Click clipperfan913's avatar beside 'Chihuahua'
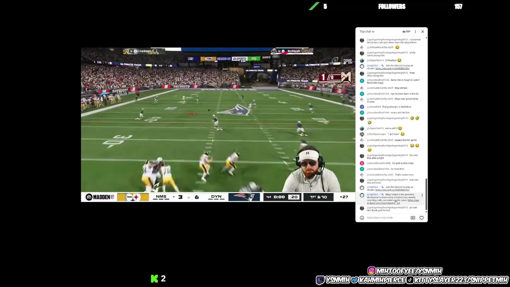510x287 pixels. click(x=362, y=60)
